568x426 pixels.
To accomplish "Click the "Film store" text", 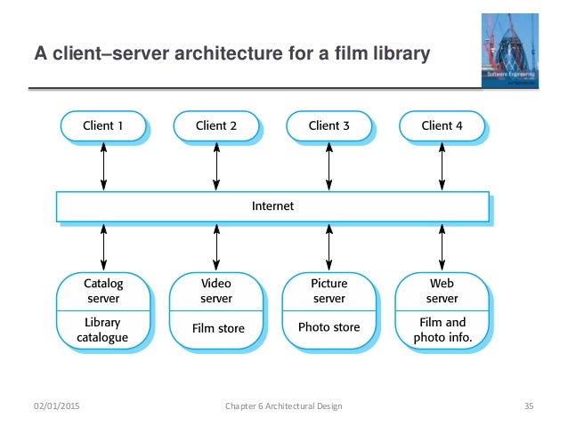I will pyautogui.click(x=218, y=328).
